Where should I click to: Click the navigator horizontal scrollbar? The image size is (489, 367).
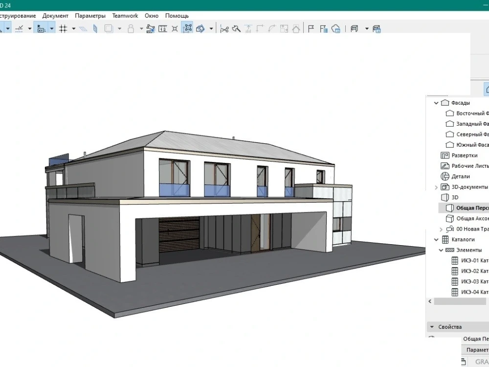[x=460, y=301]
